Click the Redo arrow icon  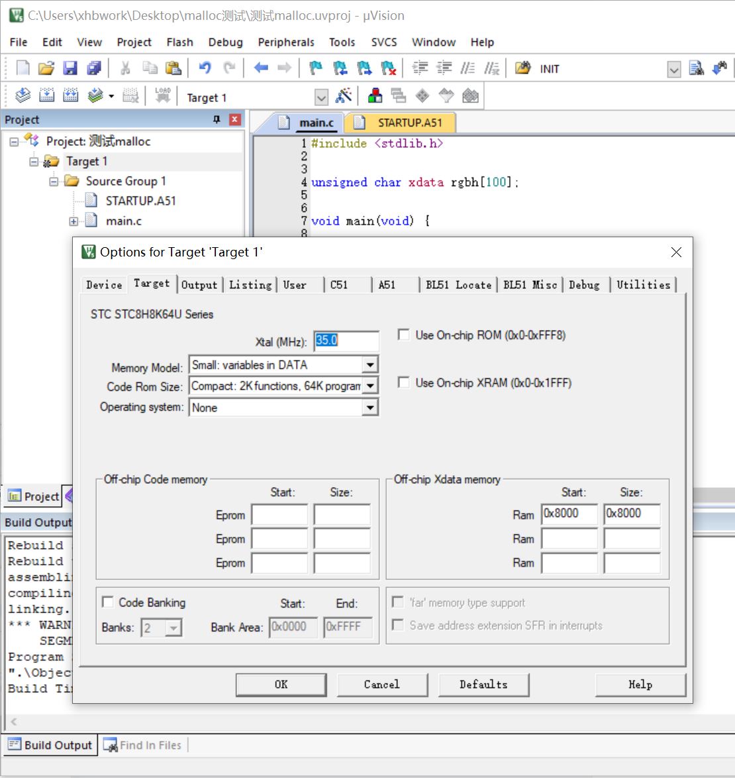(228, 68)
